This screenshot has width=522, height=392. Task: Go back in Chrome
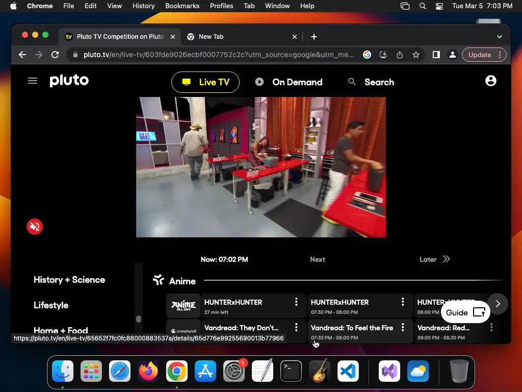tap(22, 55)
